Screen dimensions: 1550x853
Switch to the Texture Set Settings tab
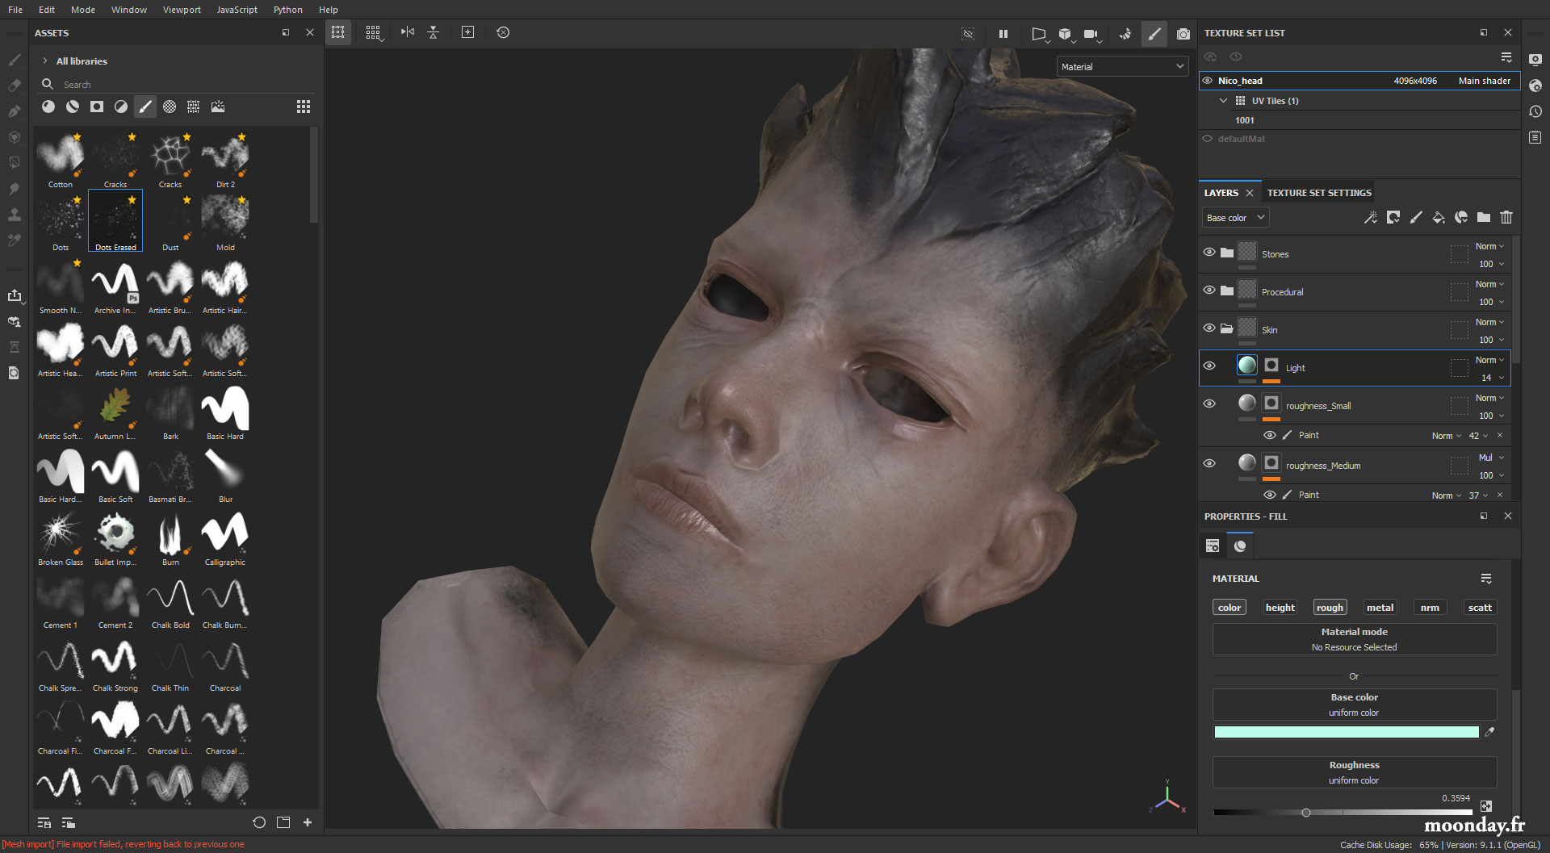(1319, 192)
